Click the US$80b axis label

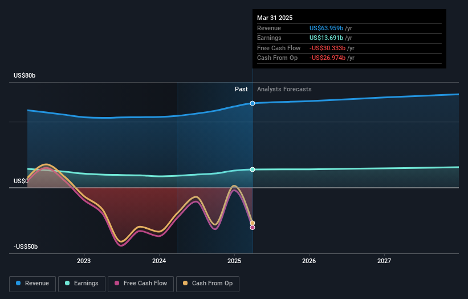25,75
